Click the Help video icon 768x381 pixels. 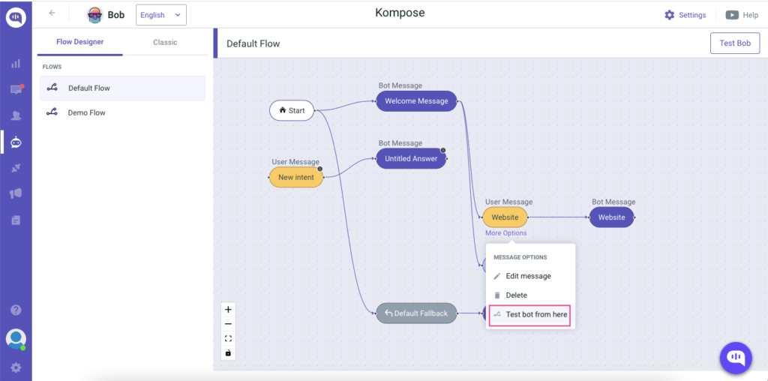[732, 15]
